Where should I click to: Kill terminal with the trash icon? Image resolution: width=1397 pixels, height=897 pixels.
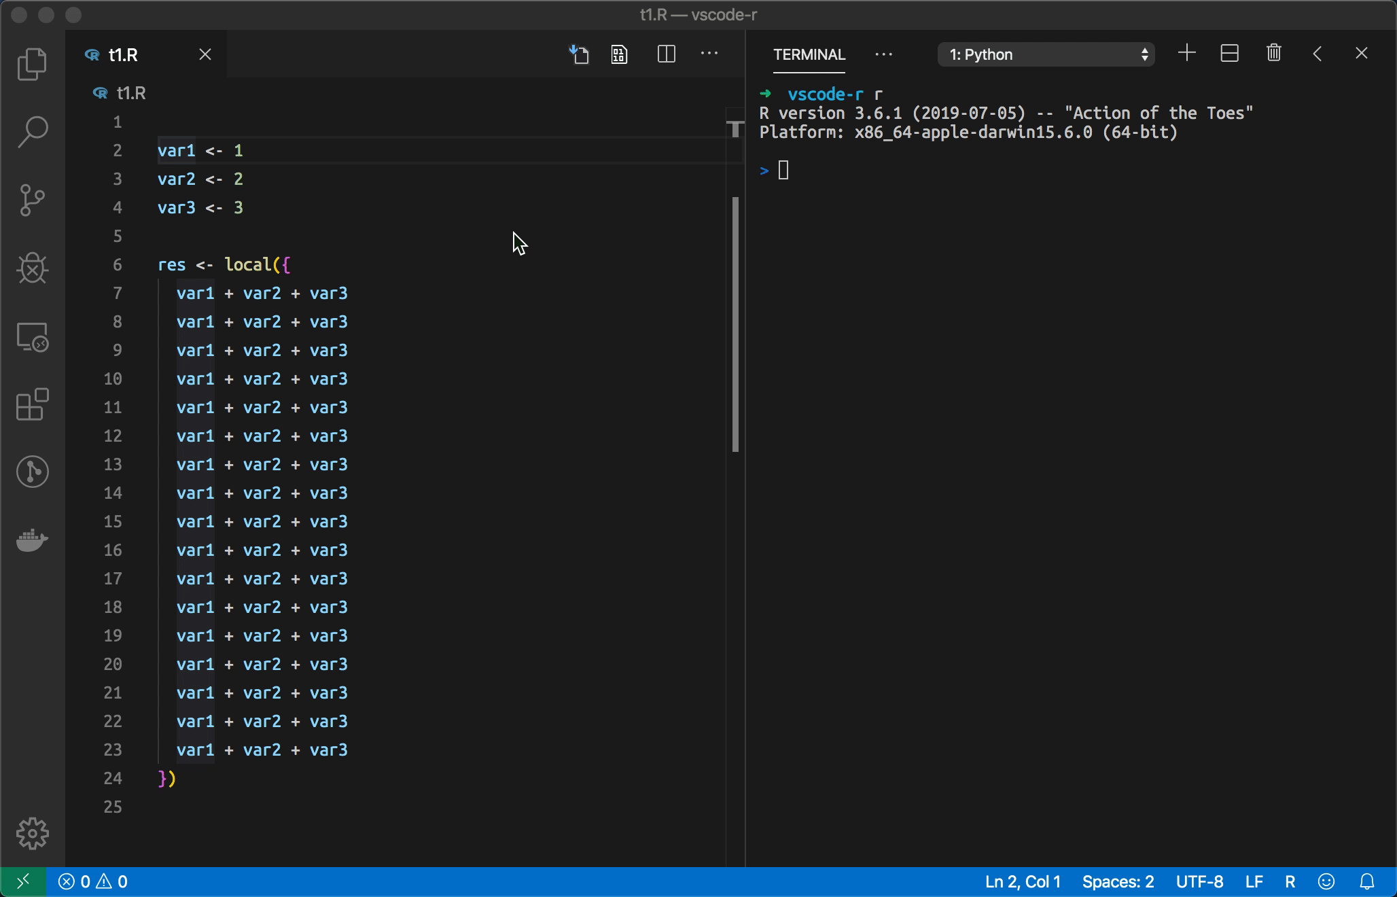pyautogui.click(x=1273, y=54)
